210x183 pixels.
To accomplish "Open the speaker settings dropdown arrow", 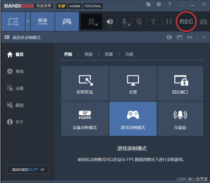I will click(110, 27).
